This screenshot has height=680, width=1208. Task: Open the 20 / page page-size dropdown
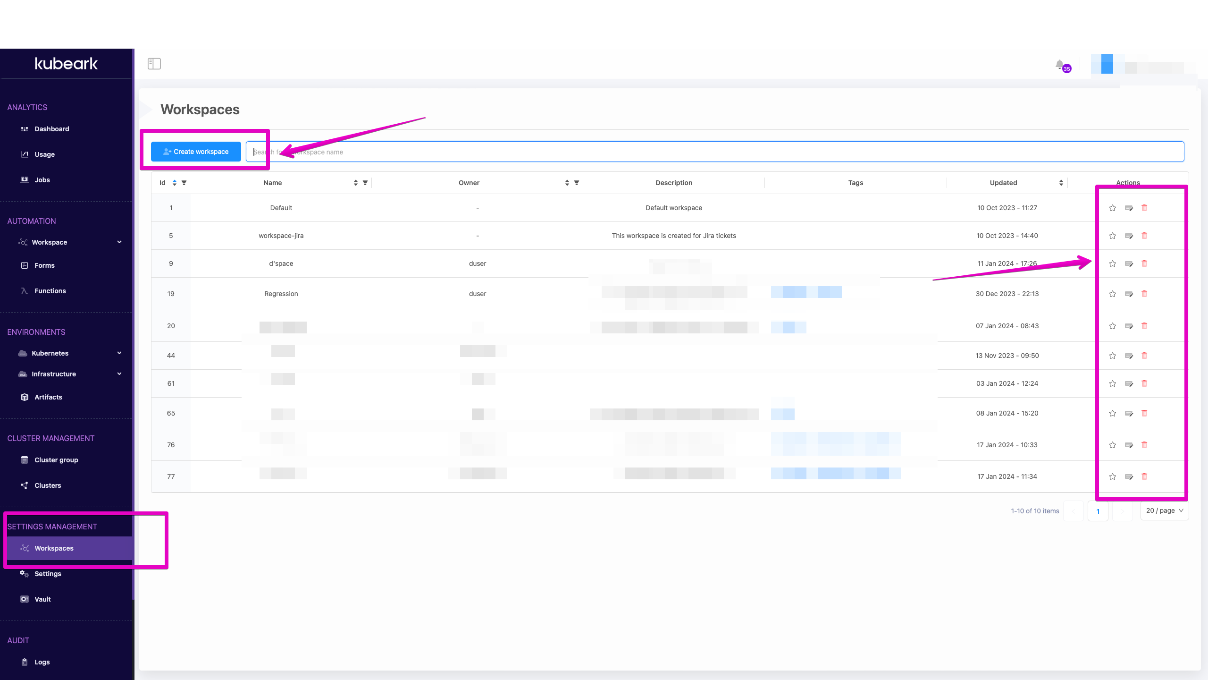point(1165,510)
